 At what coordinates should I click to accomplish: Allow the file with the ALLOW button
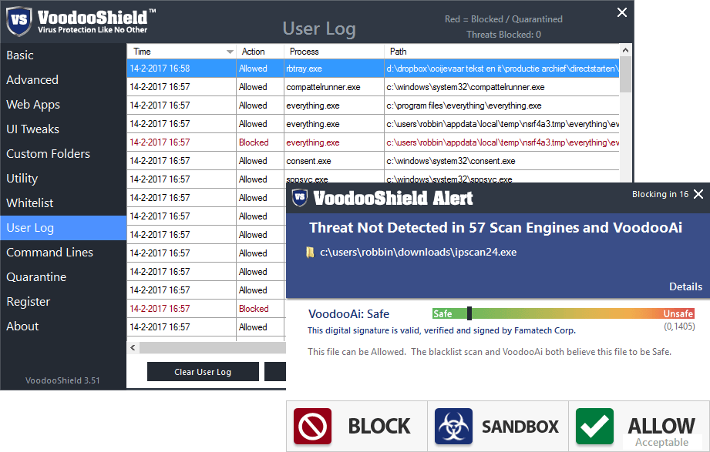tap(639, 427)
